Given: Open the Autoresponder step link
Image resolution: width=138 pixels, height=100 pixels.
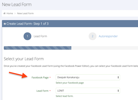Looking at the screenshot, I should point(108,36).
